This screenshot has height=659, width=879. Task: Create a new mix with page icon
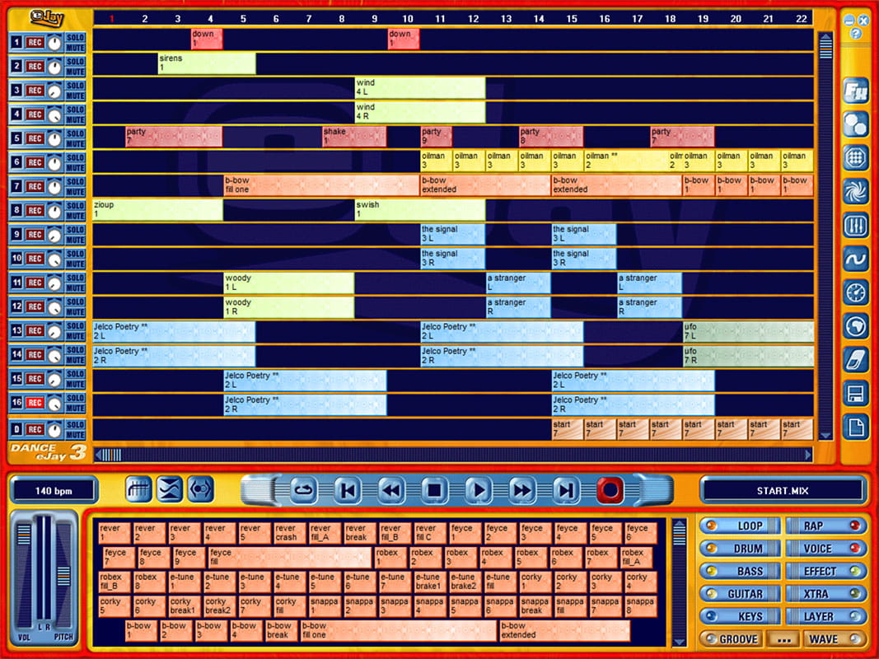855,428
